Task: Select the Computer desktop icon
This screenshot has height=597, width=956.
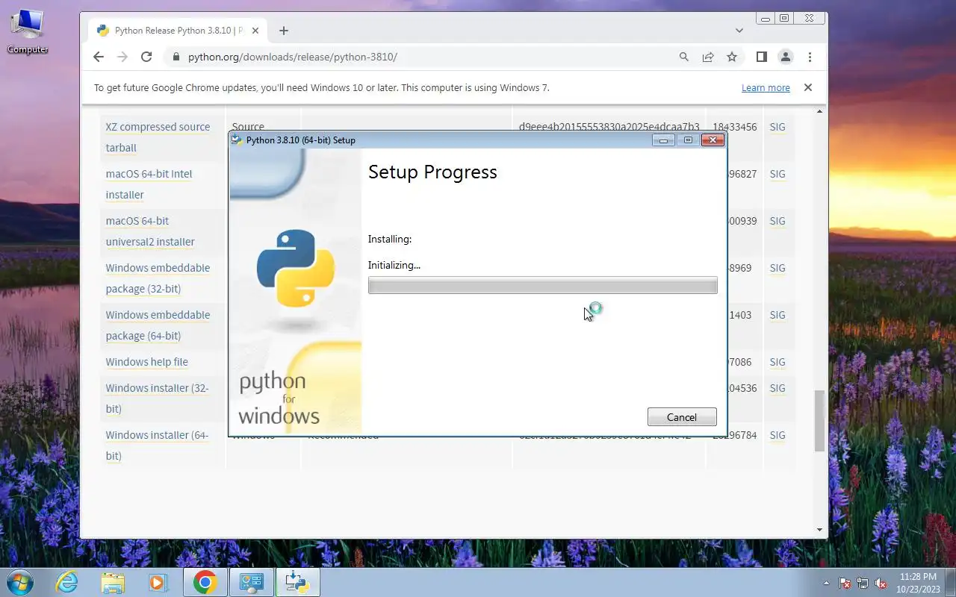Action: (x=28, y=32)
